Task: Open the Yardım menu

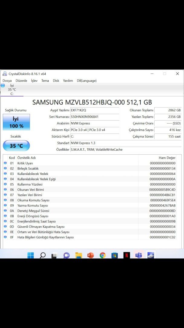Action: coord(68,80)
